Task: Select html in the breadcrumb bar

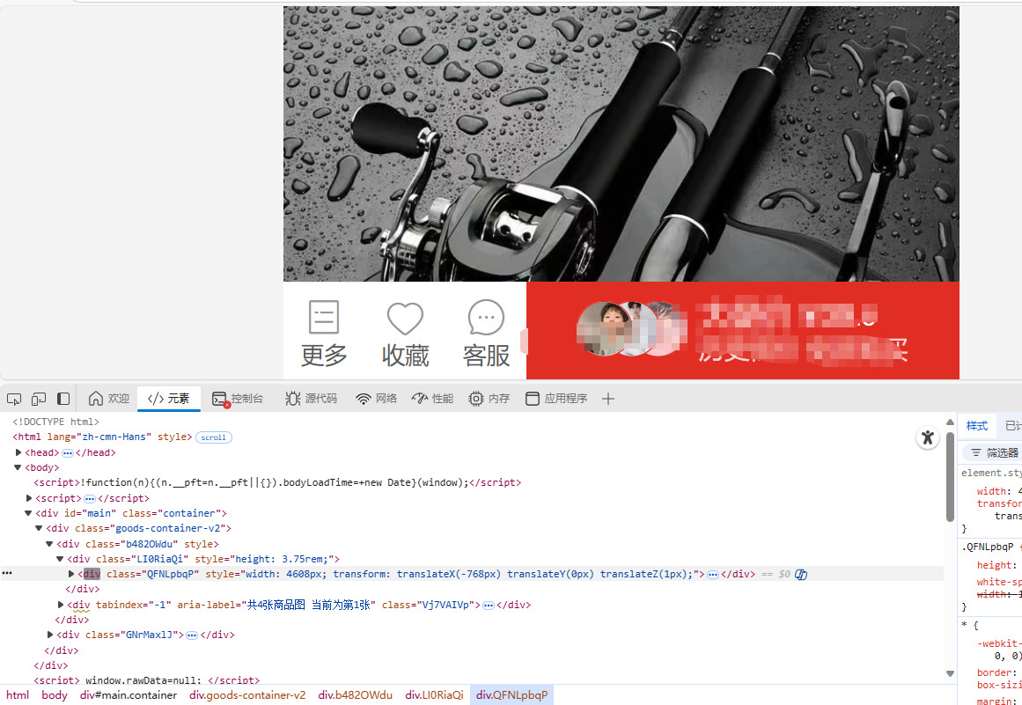Action: click(x=18, y=694)
